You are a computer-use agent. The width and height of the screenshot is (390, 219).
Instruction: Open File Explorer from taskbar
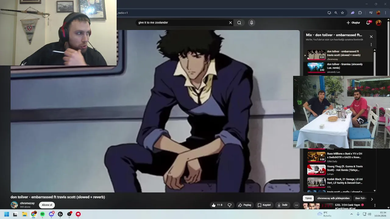tap(24, 214)
